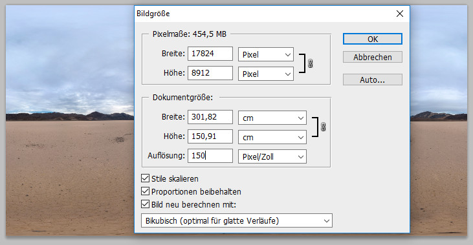
Task: Click the Auflösung input field
Action: coord(210,156)
